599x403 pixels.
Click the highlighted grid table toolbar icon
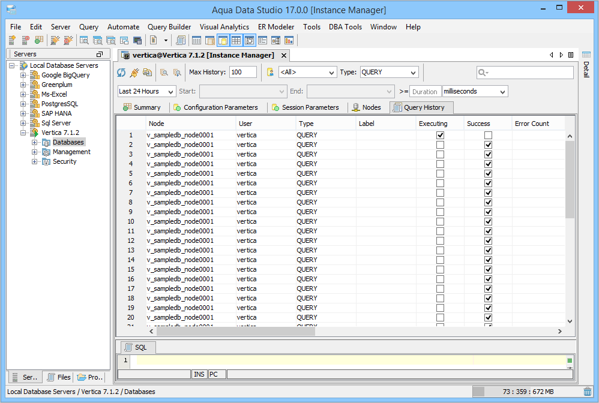pos(236,40)
